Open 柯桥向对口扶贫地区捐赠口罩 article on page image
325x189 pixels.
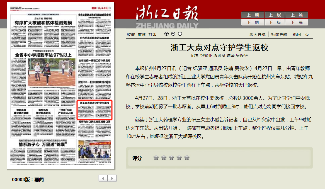coord(94,122)
